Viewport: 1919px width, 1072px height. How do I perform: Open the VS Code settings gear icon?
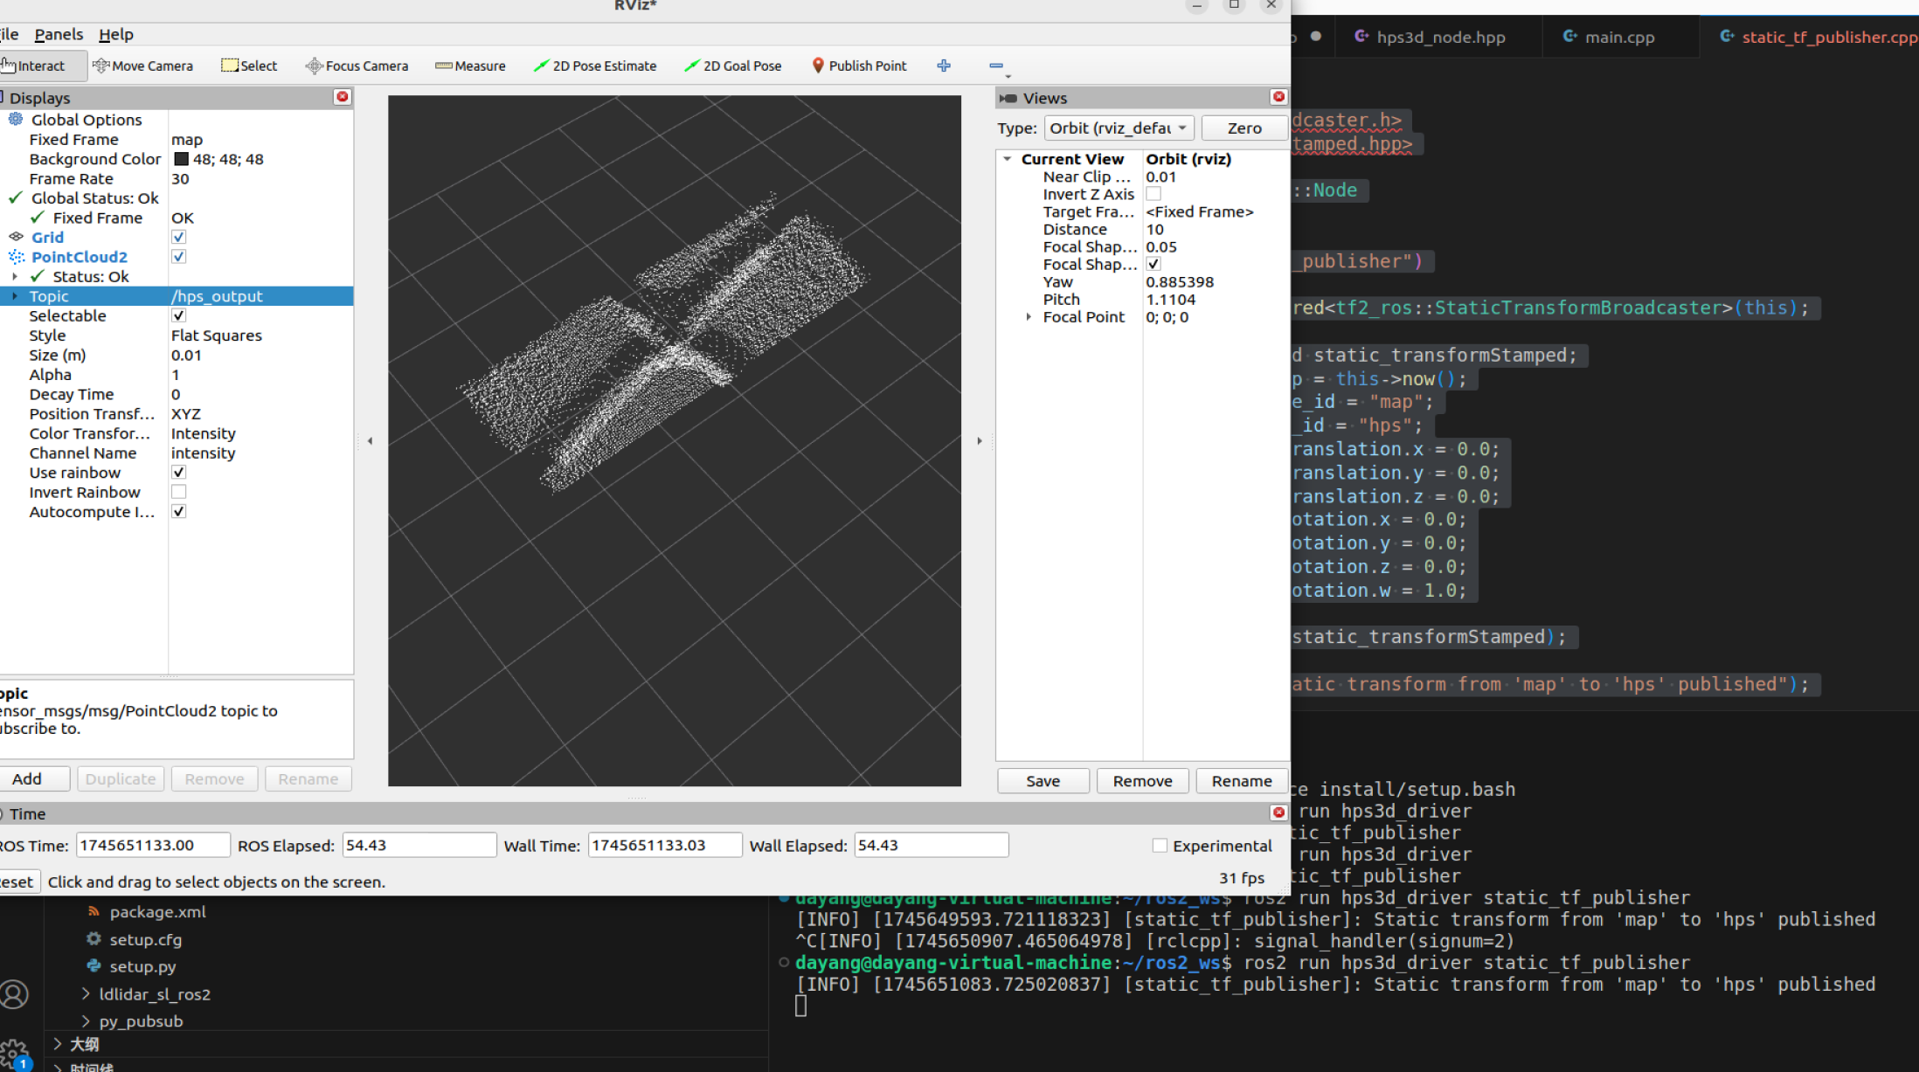pos(15,1053)
